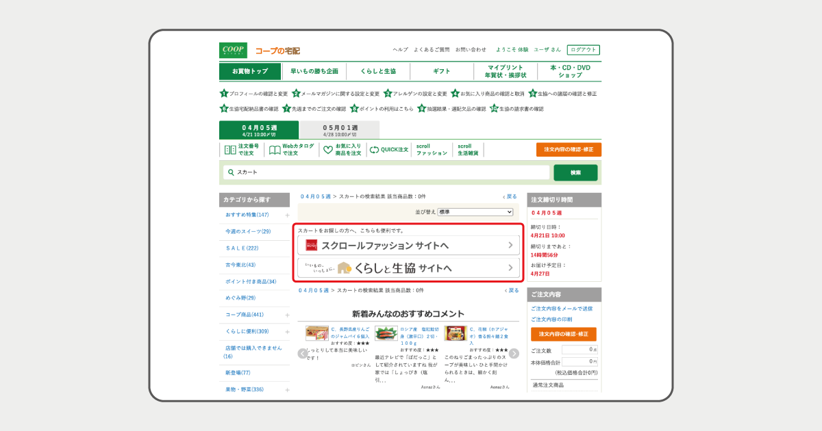The width and height of the screenshot is (822, 431).
Task: Select the 04月05週 order week tab
Action: pos(259,130)
